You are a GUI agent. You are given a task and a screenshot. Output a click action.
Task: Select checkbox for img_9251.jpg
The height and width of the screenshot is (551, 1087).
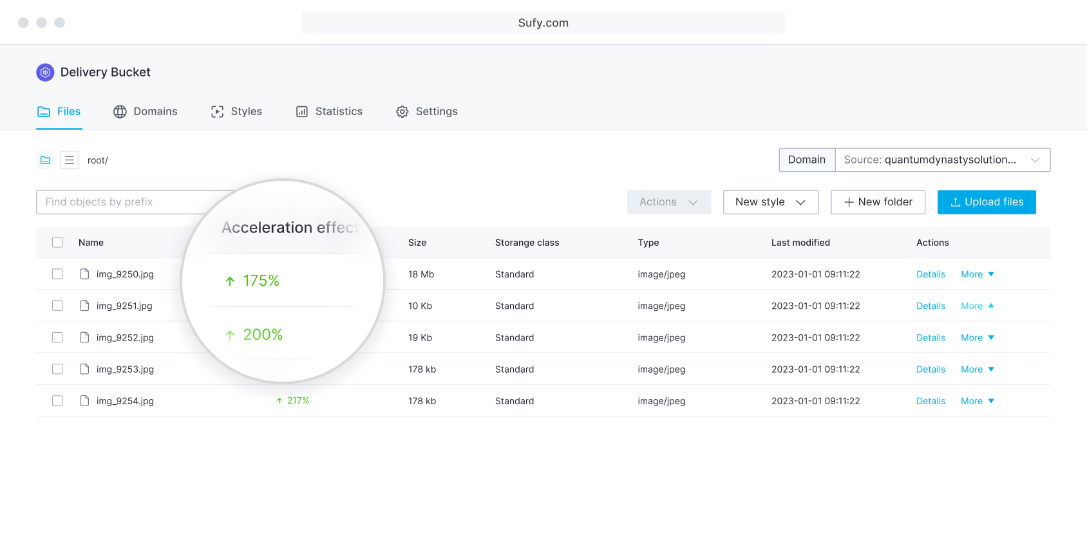tap(57, 305)
